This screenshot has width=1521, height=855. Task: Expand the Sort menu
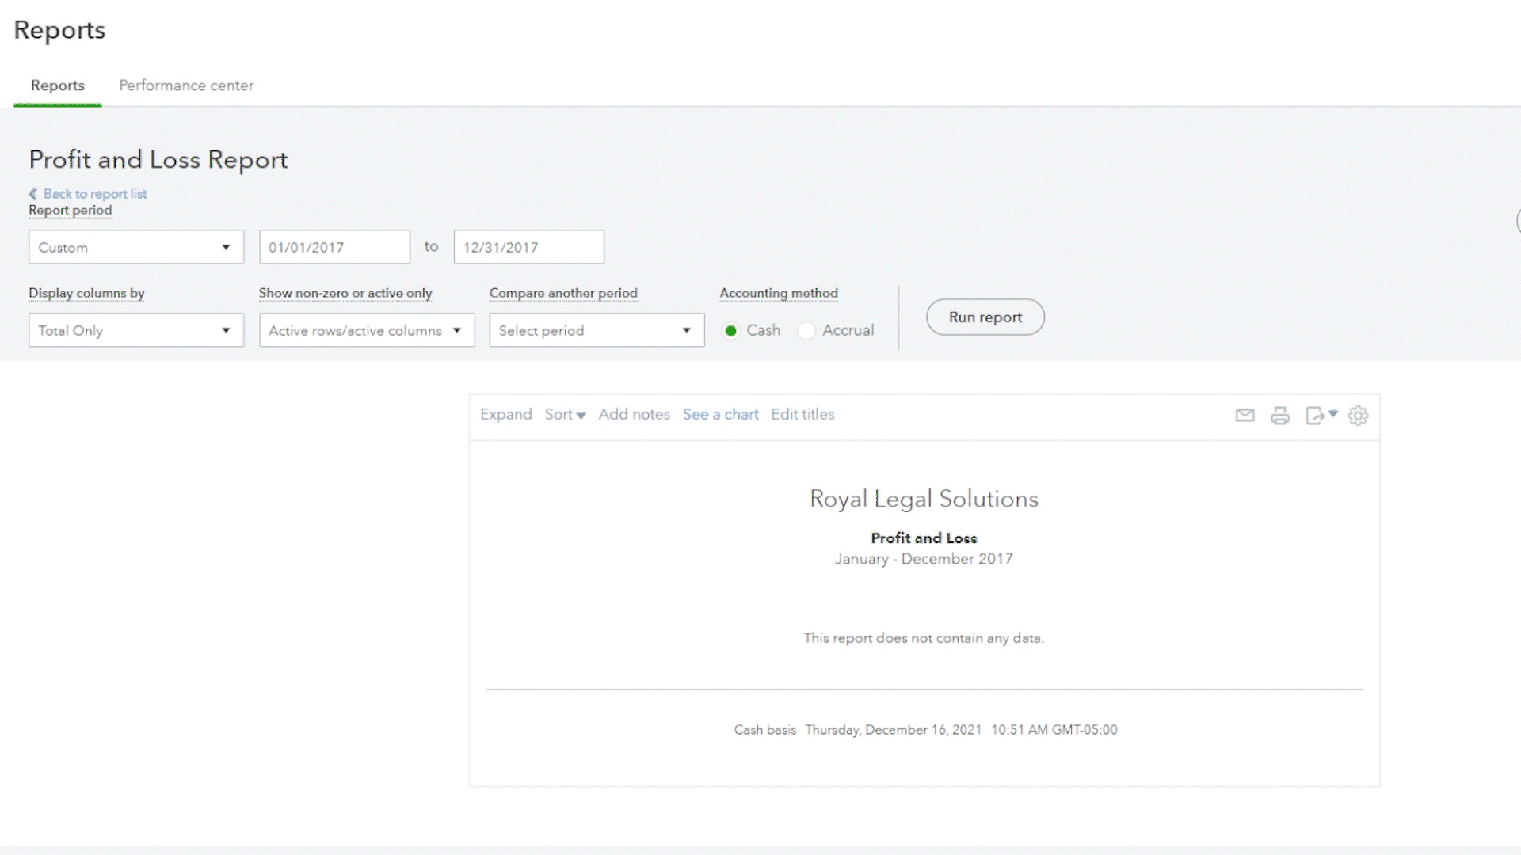(565, 414)
